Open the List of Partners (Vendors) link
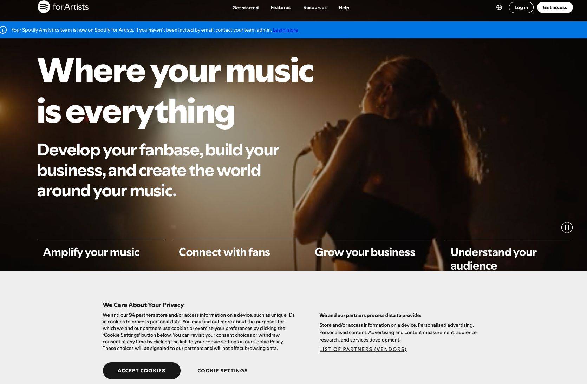This screenshot has height=384, width=587. pyautogui.click(x=363, y=349)
